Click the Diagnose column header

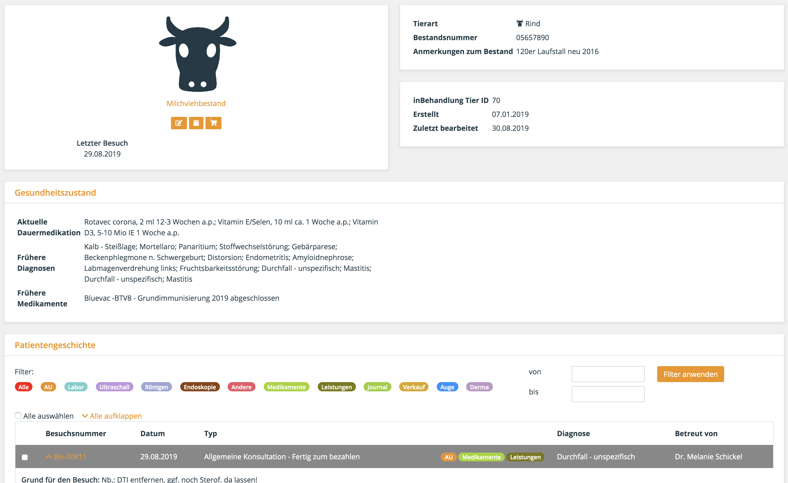[x=573, y=434]
